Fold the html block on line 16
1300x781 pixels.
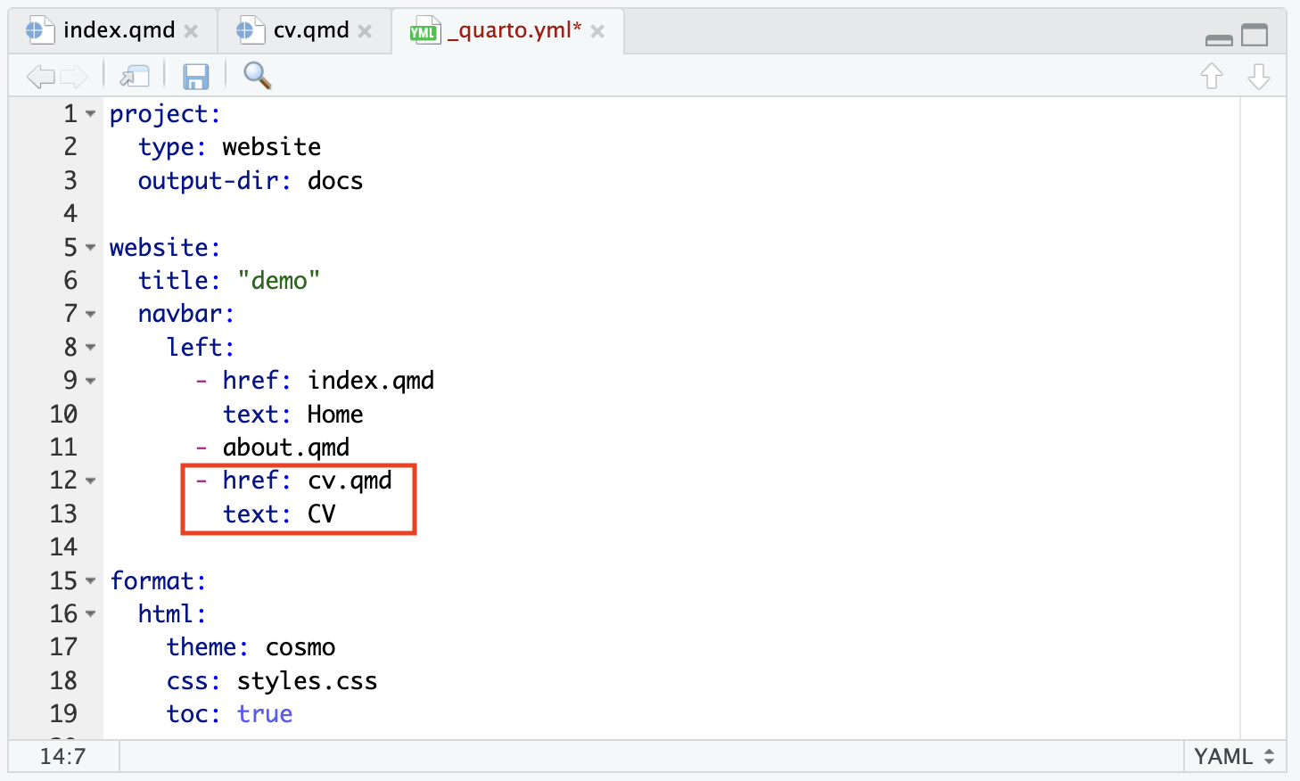(91, 614)
